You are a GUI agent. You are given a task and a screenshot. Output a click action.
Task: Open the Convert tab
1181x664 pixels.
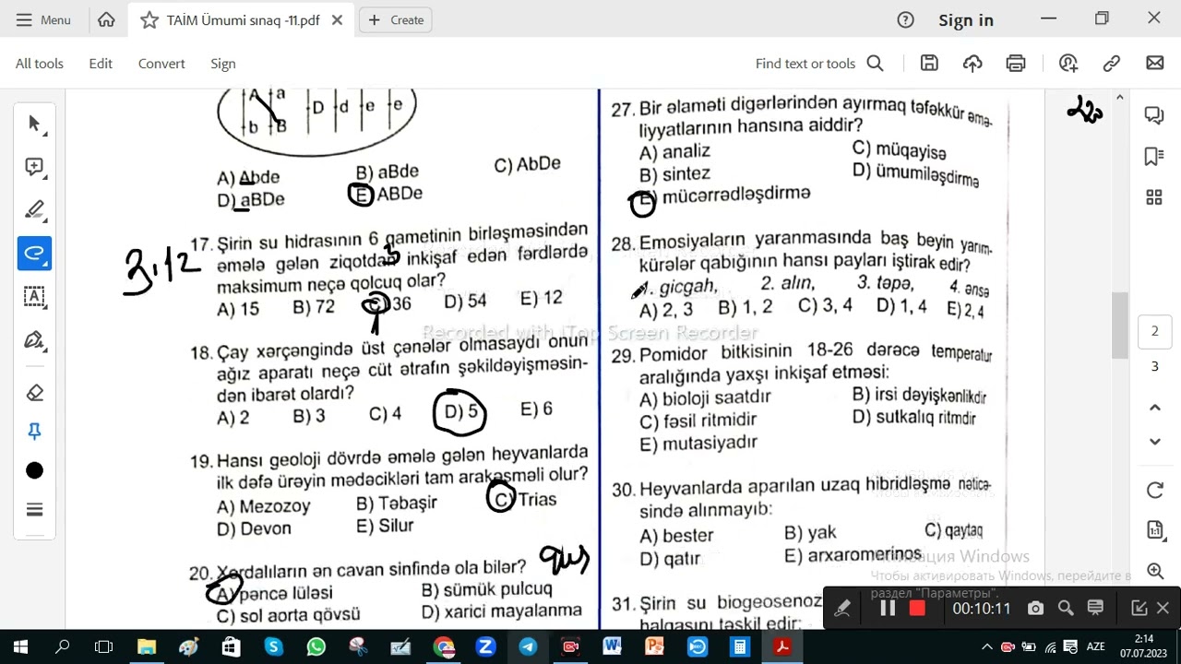point(161,63)
